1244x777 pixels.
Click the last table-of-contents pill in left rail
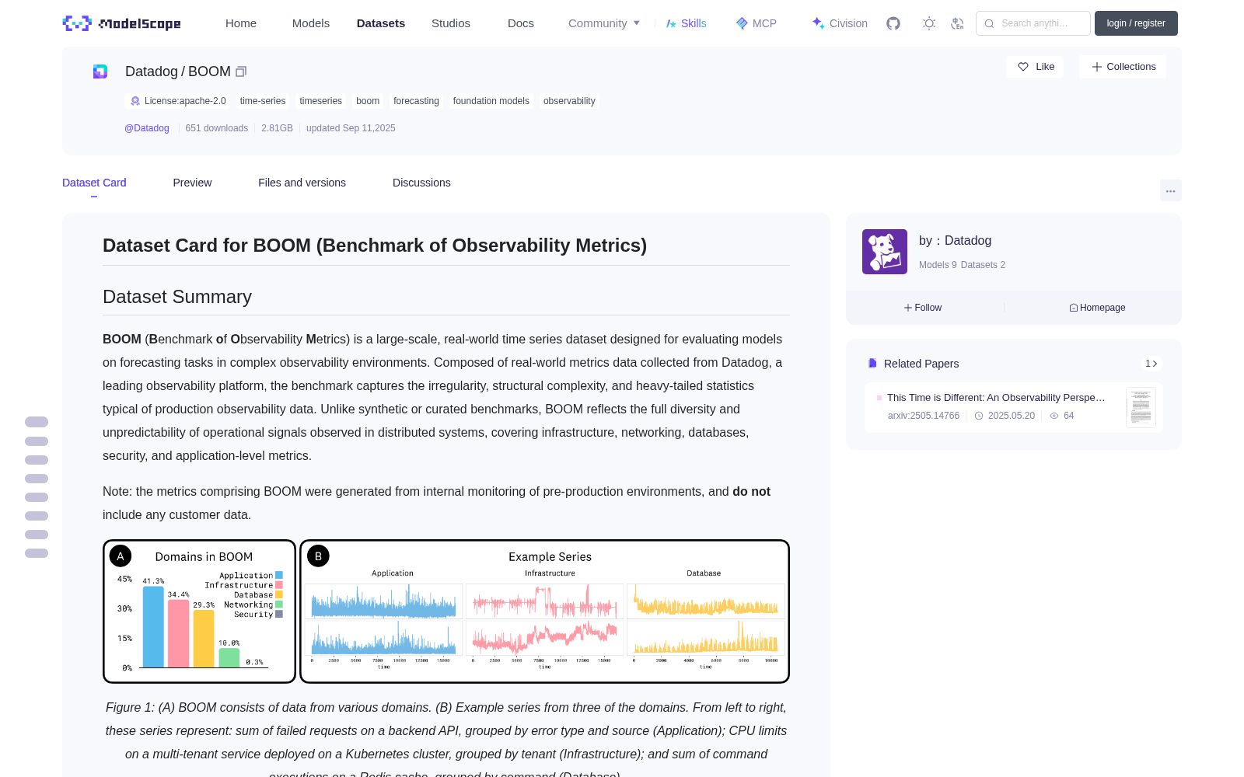point(37,553)
